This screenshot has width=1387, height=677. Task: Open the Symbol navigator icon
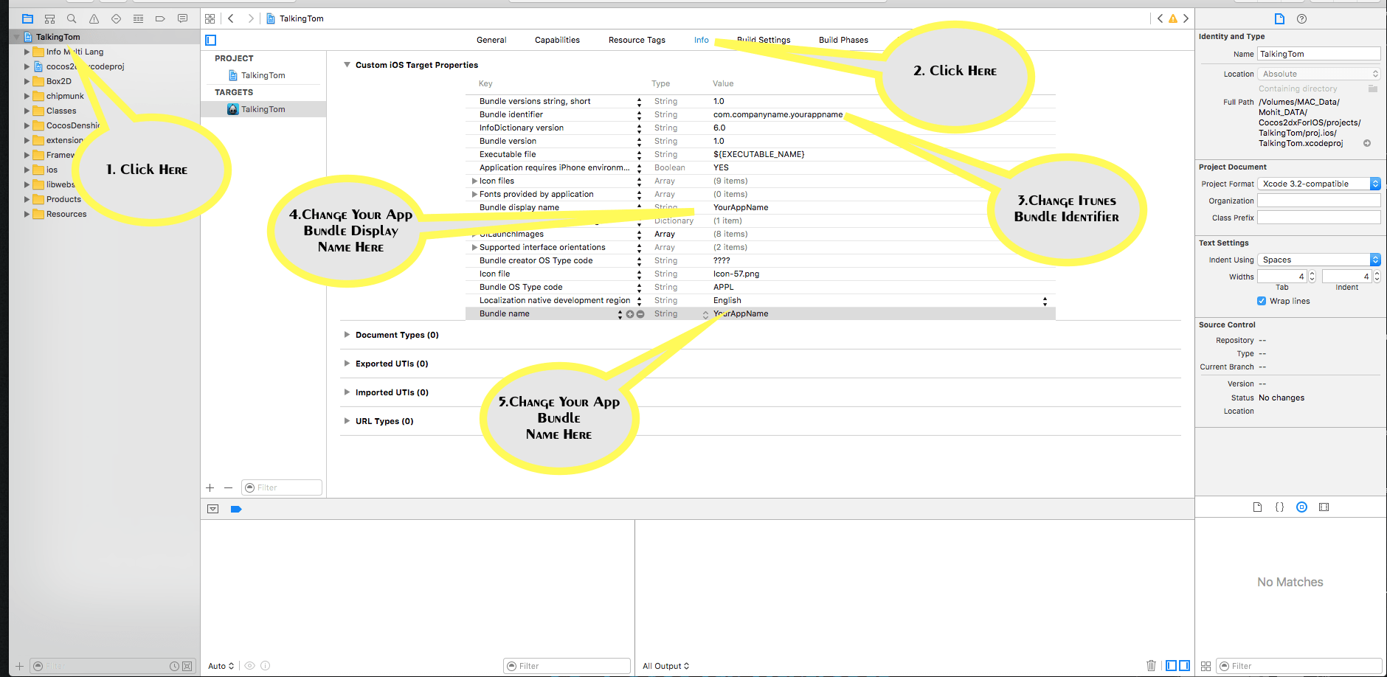[49, 18]
